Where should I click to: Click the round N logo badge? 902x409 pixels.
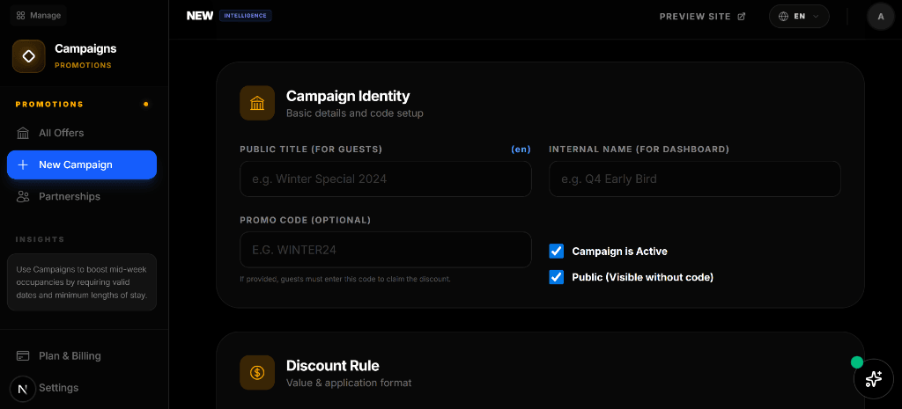click(23, 389)
